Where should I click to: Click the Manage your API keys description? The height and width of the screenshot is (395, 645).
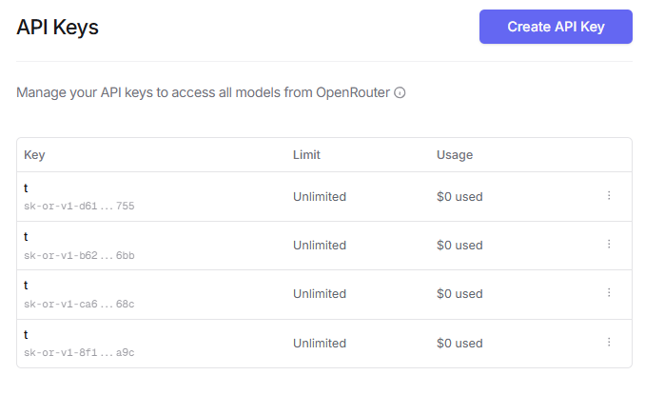click(204, 93)
